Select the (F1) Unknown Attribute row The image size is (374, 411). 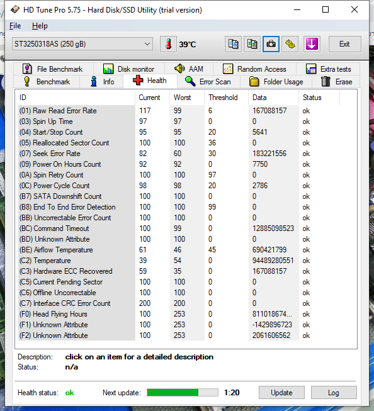point(179,325)
